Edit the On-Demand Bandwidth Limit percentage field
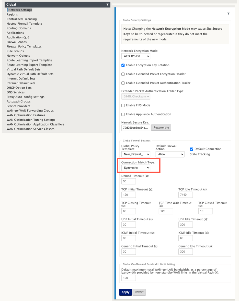The height and width of the screenshot is (301, 240). [129, 278]
